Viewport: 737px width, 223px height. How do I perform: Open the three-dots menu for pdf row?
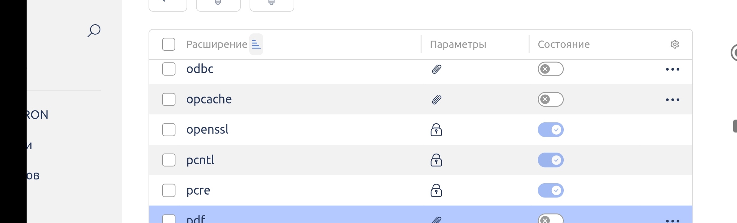pyautogui.click(x=672, y=220)
